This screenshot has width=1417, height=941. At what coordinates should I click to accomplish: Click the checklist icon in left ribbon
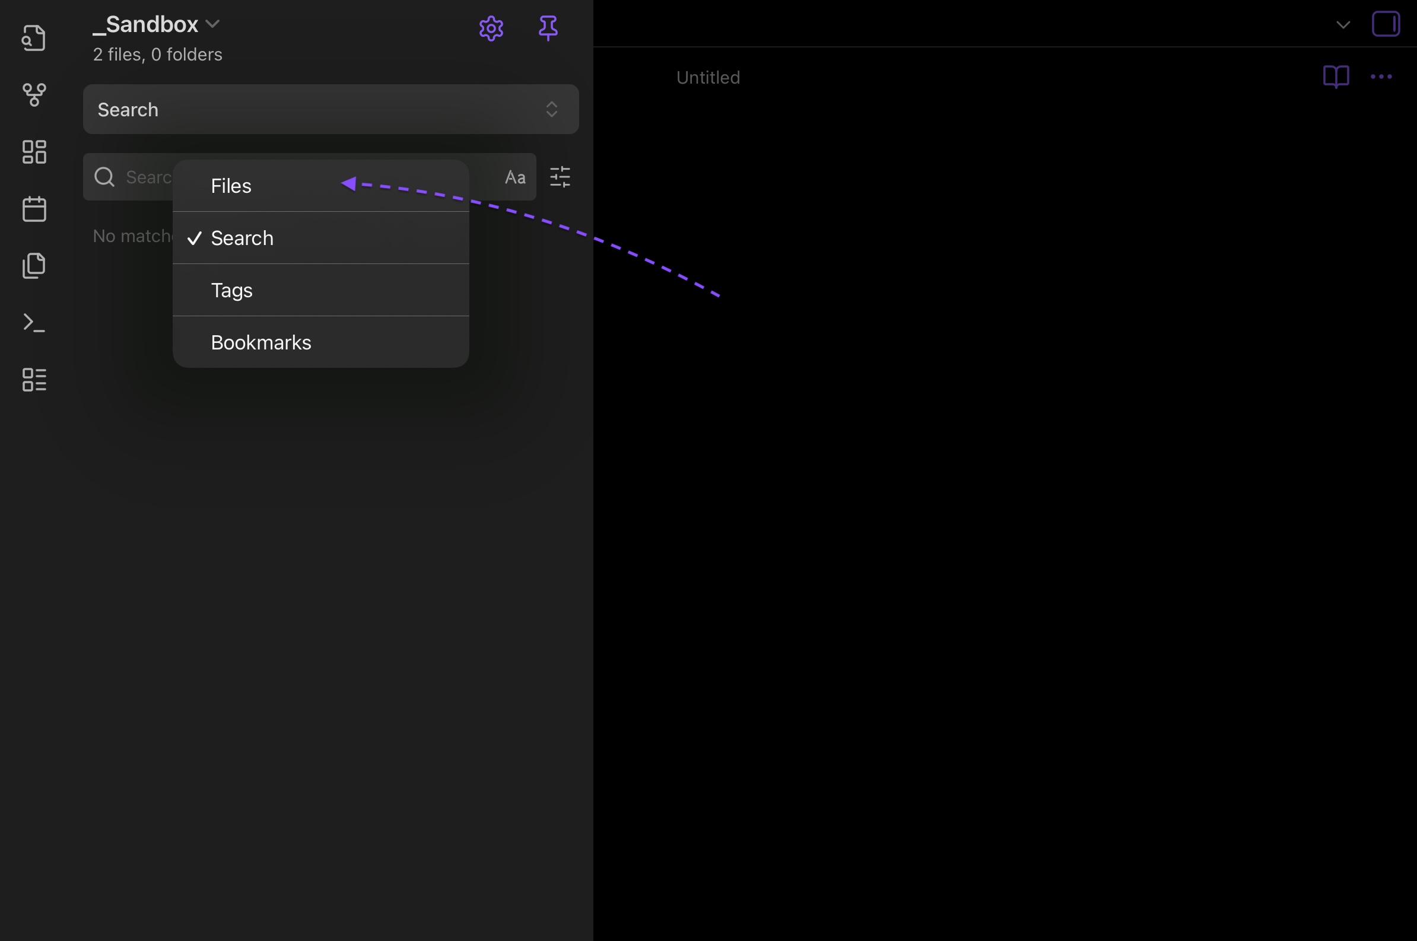(x=34, y=380)
